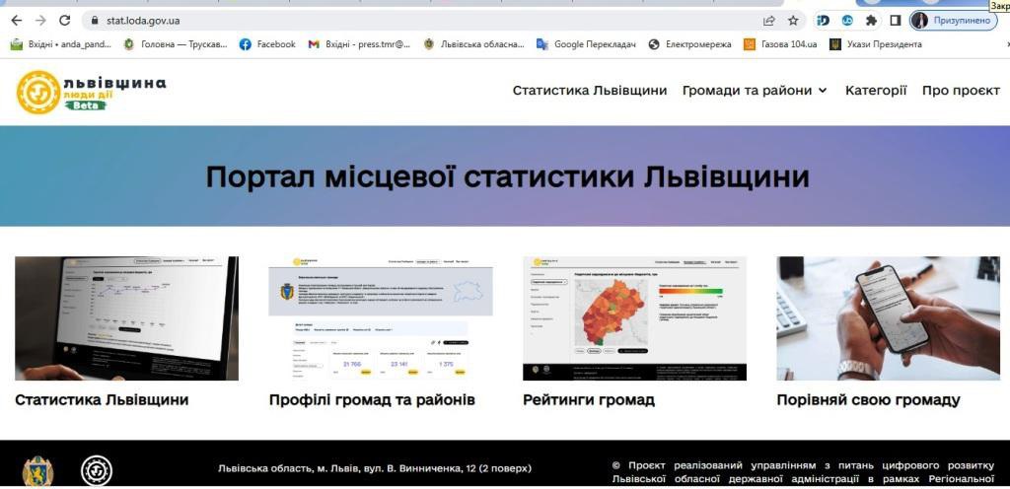Click the Рейтинги громад heading link
The height and width of the screenshot is (489, 1010).
pos(588,400)
